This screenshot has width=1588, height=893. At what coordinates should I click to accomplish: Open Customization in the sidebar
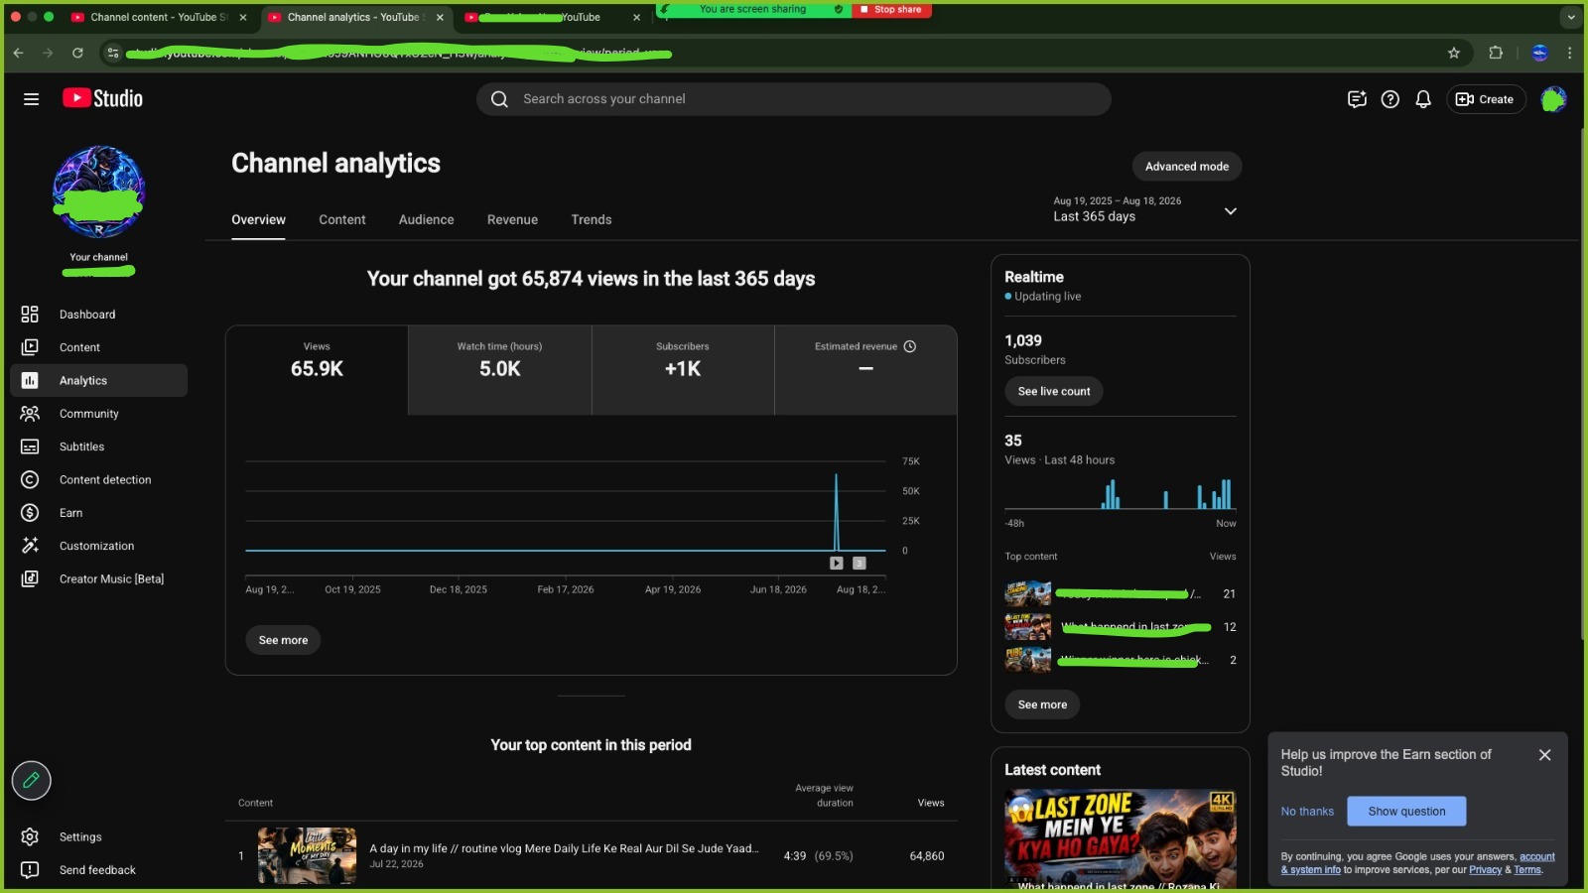point(98,546)
